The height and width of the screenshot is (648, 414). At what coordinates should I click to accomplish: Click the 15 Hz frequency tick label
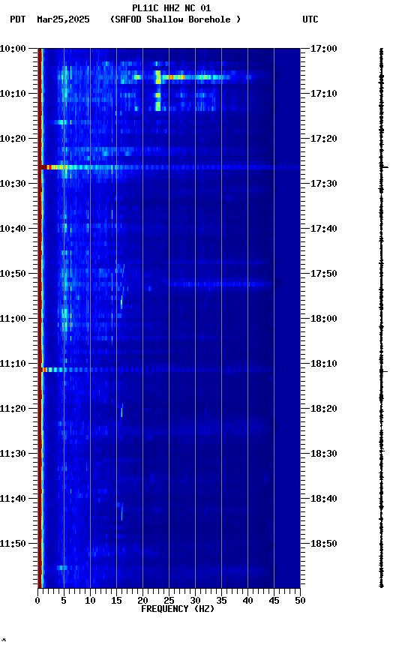116,601
